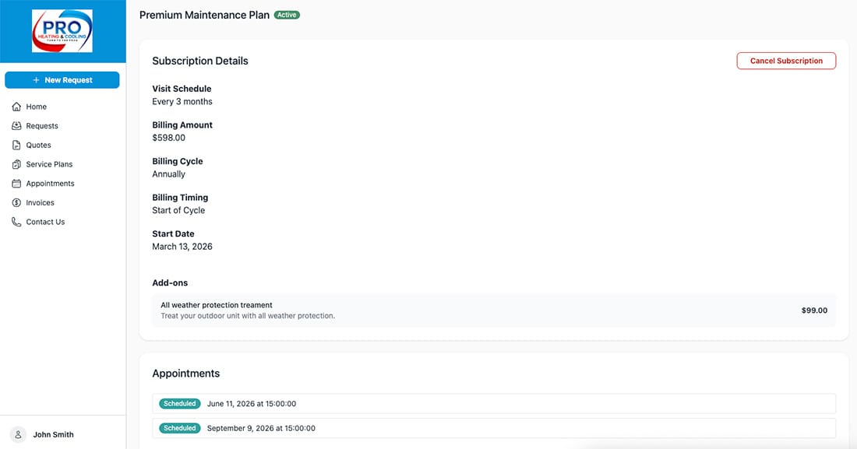Click the Add-ons section label
Image resolution: width=857 pixels, height=449 pixels.
coord(170,283)
